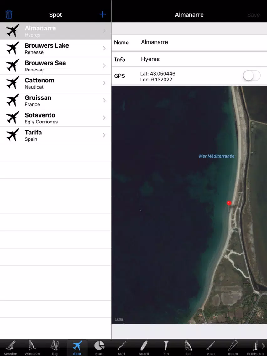Click the airplane icon beside Brouwers Sea
The height and width of the screenshot is (356, 267).
13,65
